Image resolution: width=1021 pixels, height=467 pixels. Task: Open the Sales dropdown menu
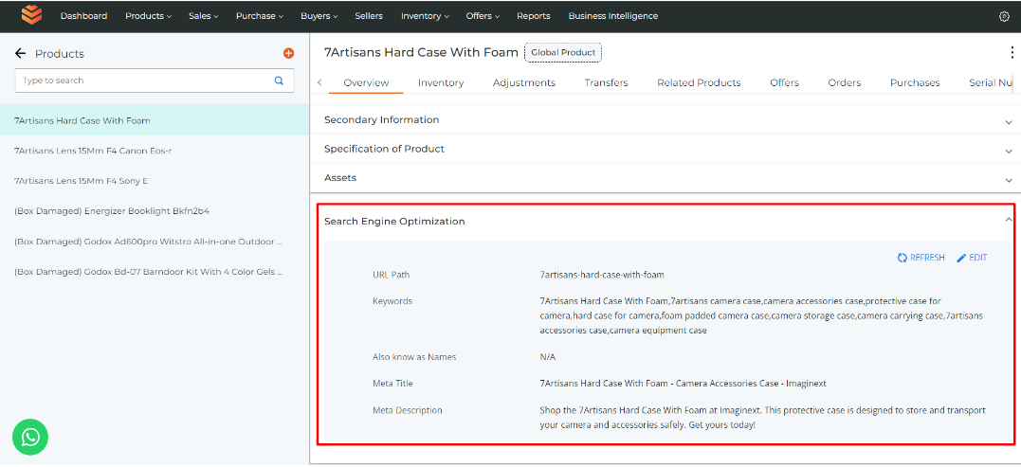pos(204,15)
